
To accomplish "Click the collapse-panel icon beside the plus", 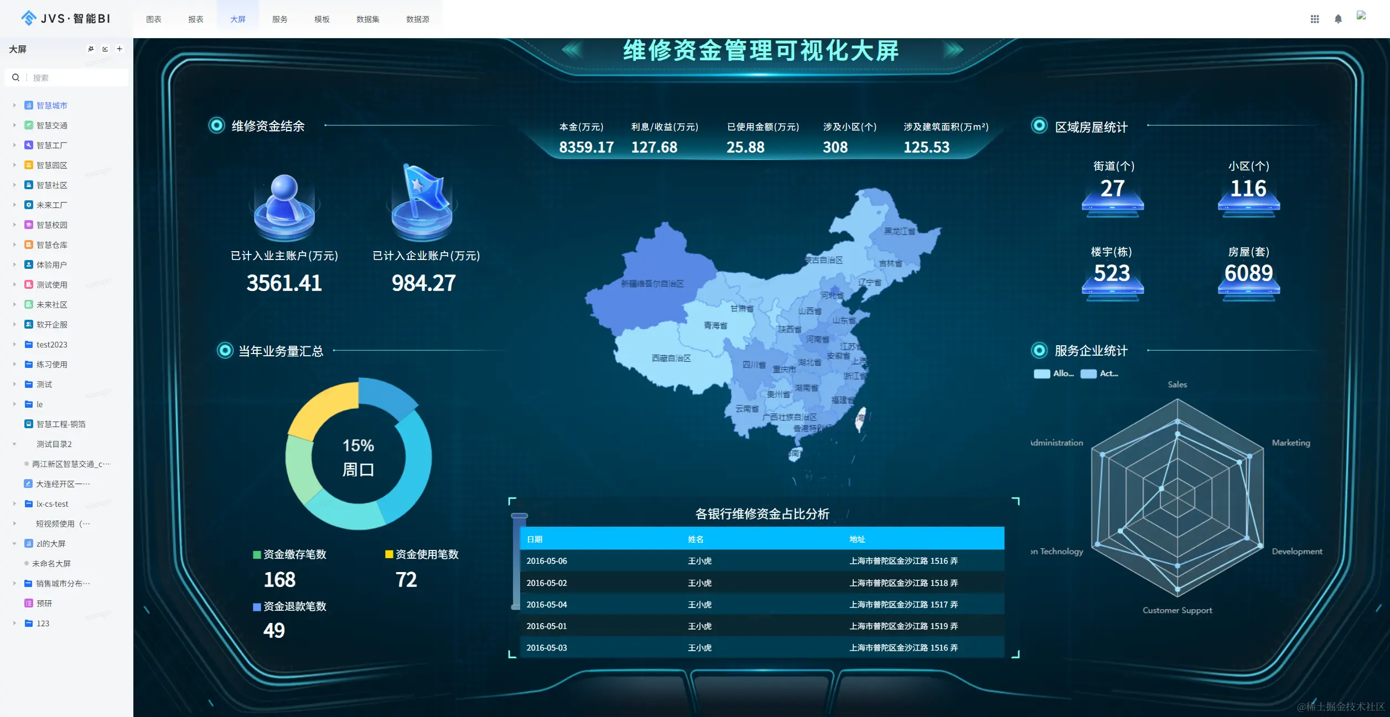I will click(x=105, y=49).
